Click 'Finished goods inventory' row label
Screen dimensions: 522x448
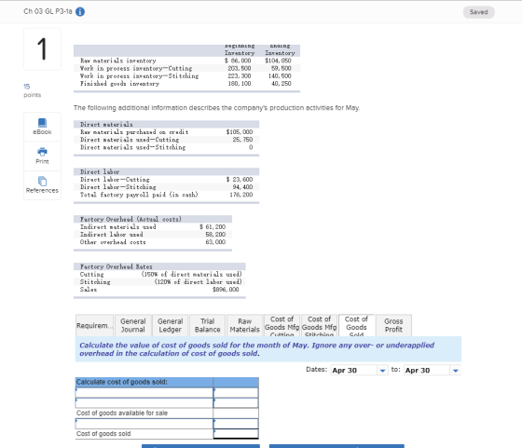point(119,84)
